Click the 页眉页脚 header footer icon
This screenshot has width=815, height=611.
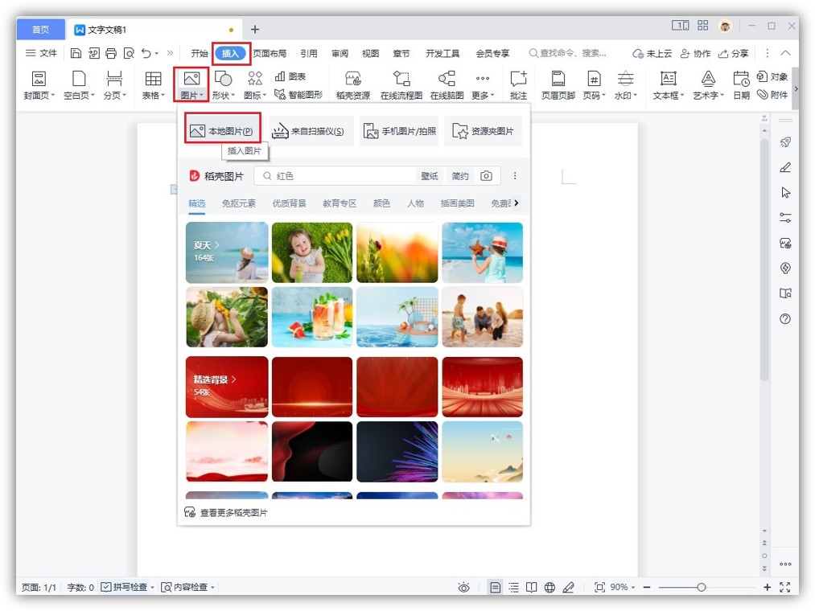[558, 85]
